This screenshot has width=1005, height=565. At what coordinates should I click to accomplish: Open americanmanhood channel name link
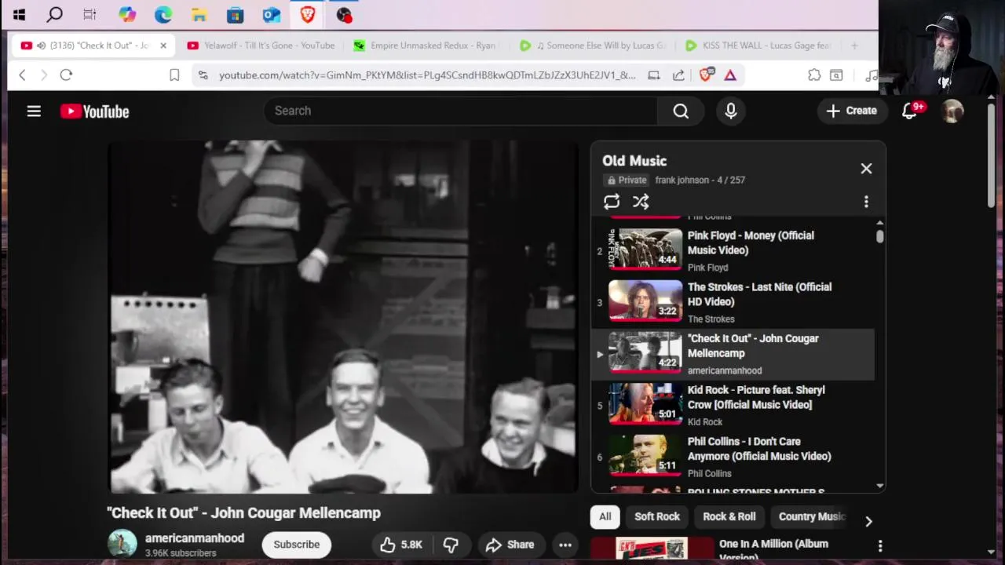(x=195, y=538)
